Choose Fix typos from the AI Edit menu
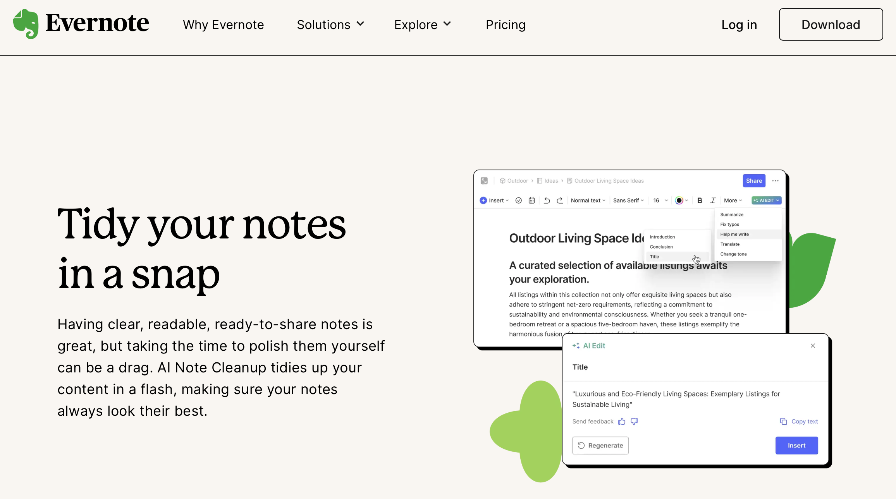The image size is (896, 499). 748,225
